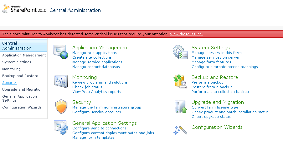
Task: Open Perform a site collection backup
Action: (220, 92)
